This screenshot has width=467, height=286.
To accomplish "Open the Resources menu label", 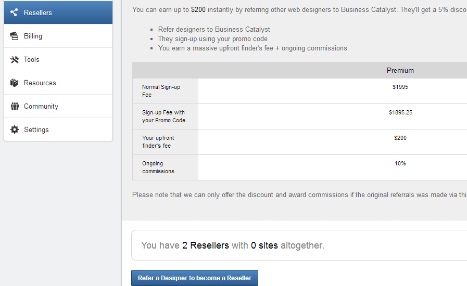I will click(x=40, y=83).
